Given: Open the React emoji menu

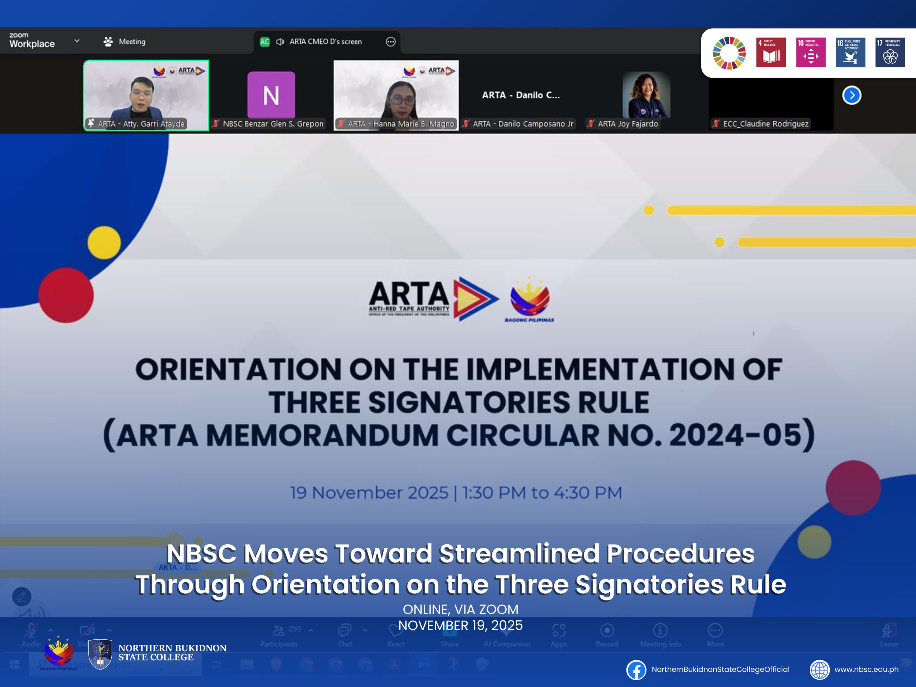Looking at the screenshot, I should pos(395,631).
